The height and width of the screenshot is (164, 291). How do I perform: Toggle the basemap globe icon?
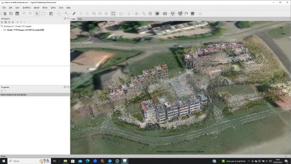(157, 14)
